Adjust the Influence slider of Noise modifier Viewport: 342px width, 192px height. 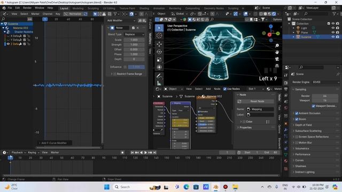pyautogui.click(x=136, y=67)
